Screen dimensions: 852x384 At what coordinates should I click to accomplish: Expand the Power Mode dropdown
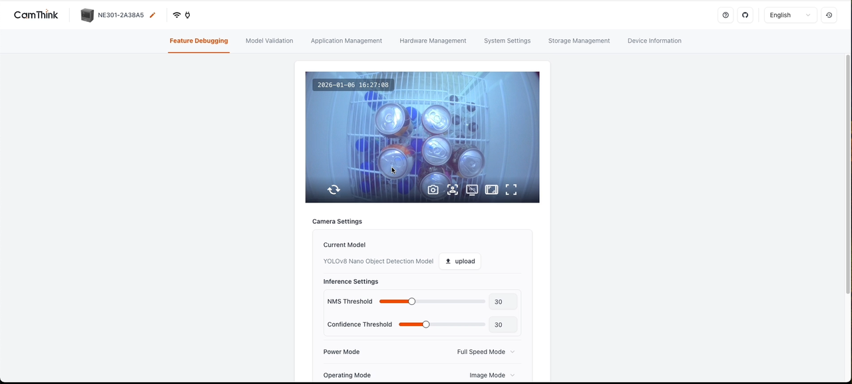(x=486, y=352)
